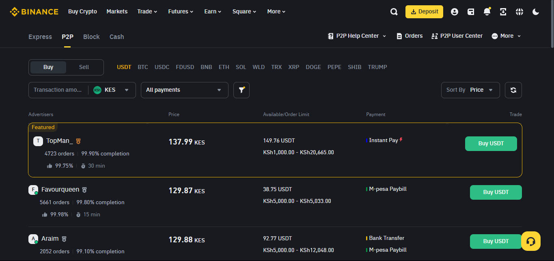554x261 pixels.
Task: Select BTC from the crypto list
Action: click(143, 67)
